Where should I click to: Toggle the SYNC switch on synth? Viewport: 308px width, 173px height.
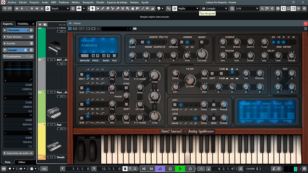pyautogui.click(x=126, y=88)
